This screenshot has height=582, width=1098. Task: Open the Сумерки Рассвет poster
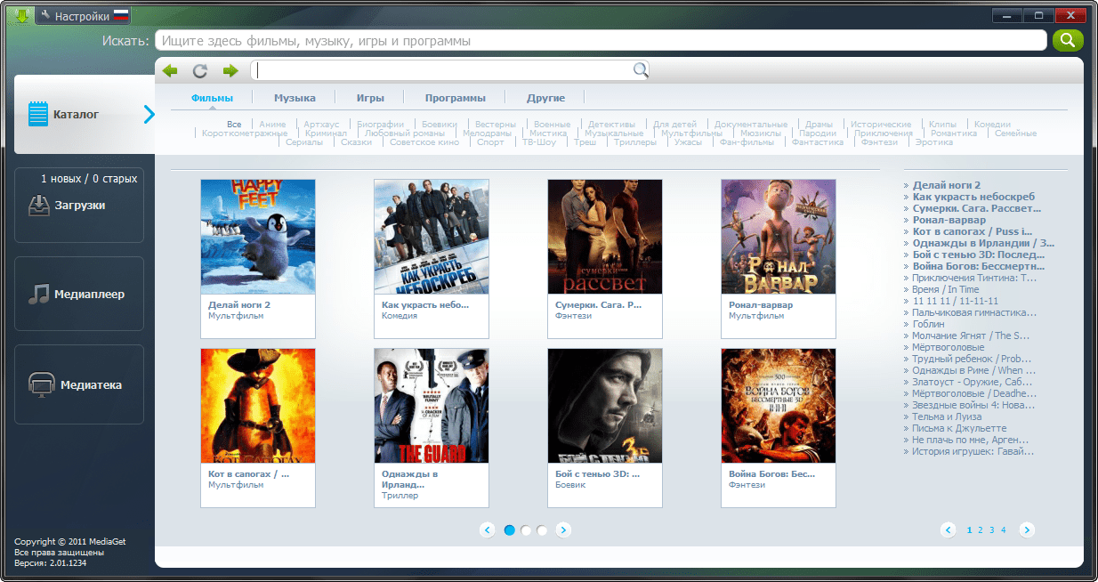(605, 237)
